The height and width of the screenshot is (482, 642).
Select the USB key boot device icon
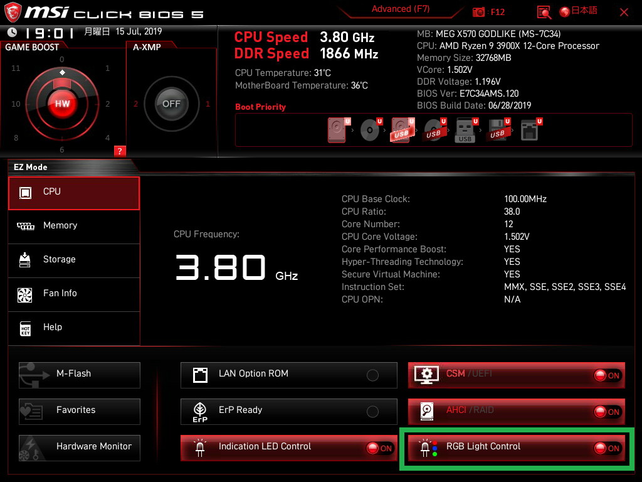(466, 130)
